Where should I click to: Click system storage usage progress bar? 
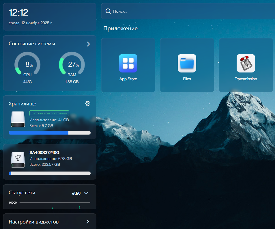point(50,133)
